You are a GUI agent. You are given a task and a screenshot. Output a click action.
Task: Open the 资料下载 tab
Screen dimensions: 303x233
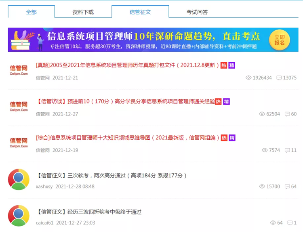[83, 12]
